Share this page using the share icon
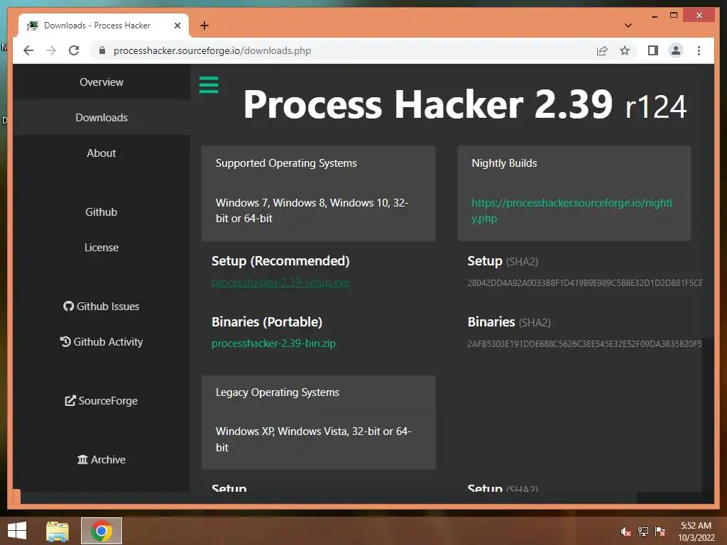 (x=602, y=50)
